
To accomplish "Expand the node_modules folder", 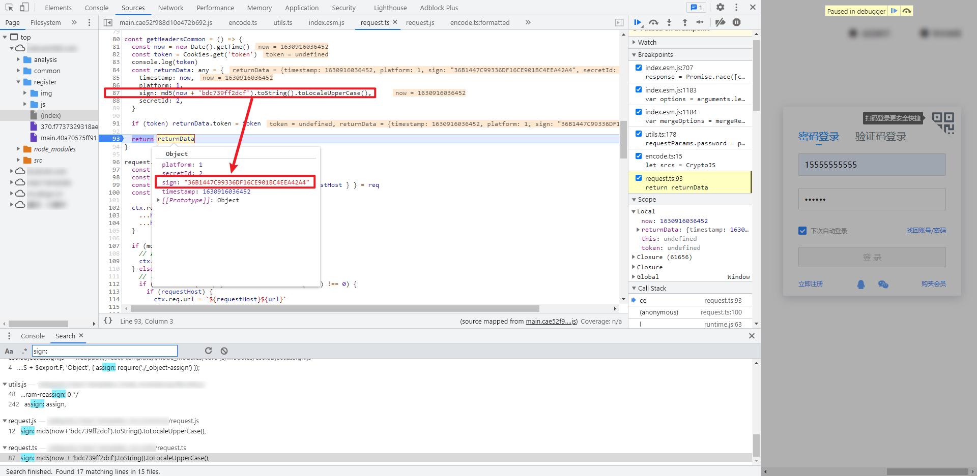I will click(18, 149).
